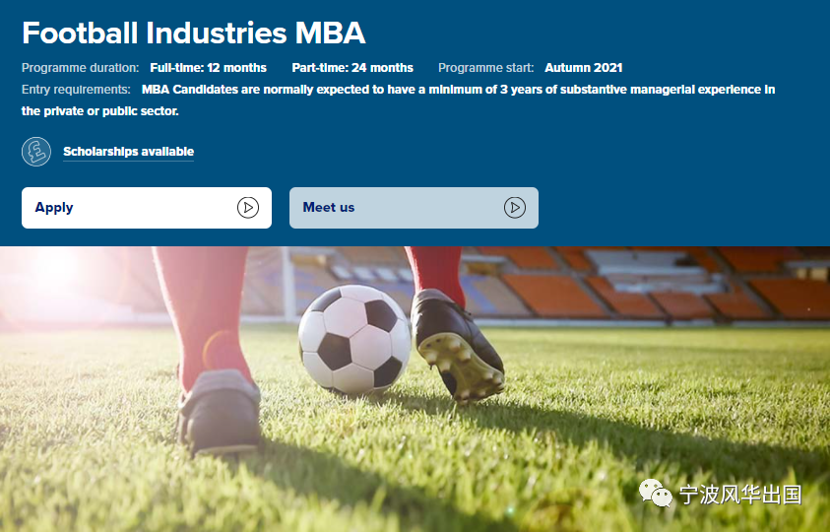Click the Full-time: 12 months text
This screenshot has height=532, width=830.
point(209,68)
